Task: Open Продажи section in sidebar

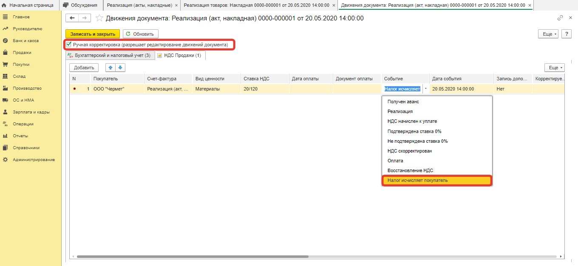Action: coord(22,53)
